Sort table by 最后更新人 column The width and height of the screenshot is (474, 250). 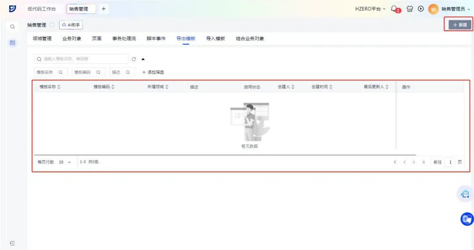[x=387, y=87]
